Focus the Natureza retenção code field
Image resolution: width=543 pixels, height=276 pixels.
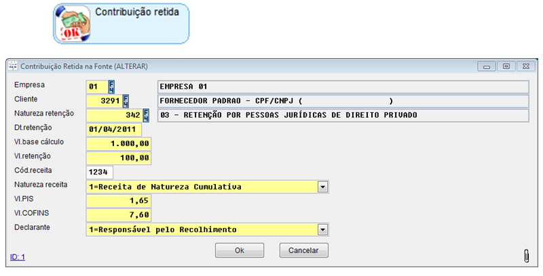click(113, 115)
